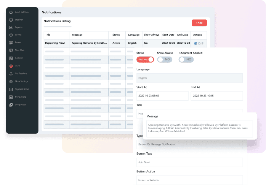Click the red +Add button
Screen dimensions: 266x185
tap(199, 23)
